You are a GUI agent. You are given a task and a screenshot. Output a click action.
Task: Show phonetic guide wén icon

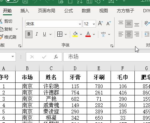[103, 34]
